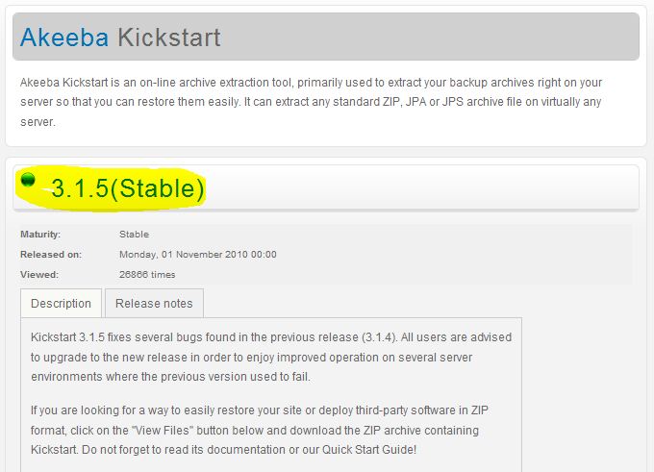Viewport: 654px width, 472px height.
Task: Switch to the Release notes tab
Action: click(x=154, y=303)
